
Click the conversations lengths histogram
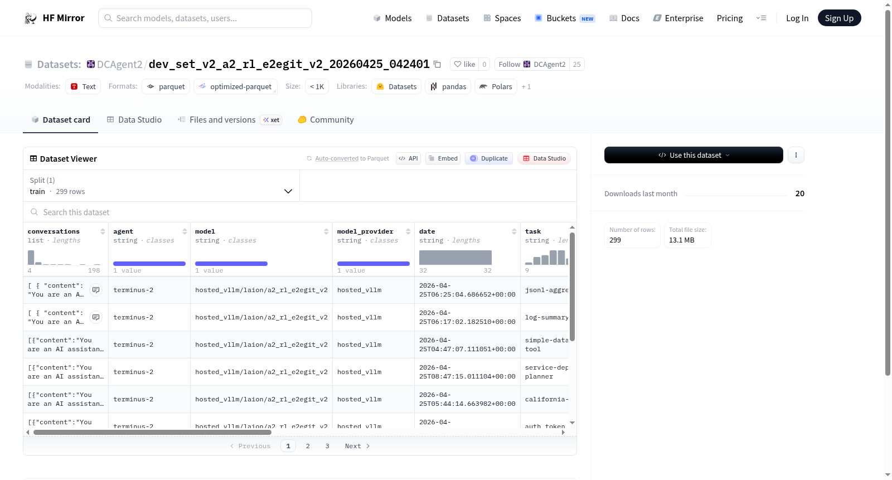pyautogui.click(x=64, y=258)
